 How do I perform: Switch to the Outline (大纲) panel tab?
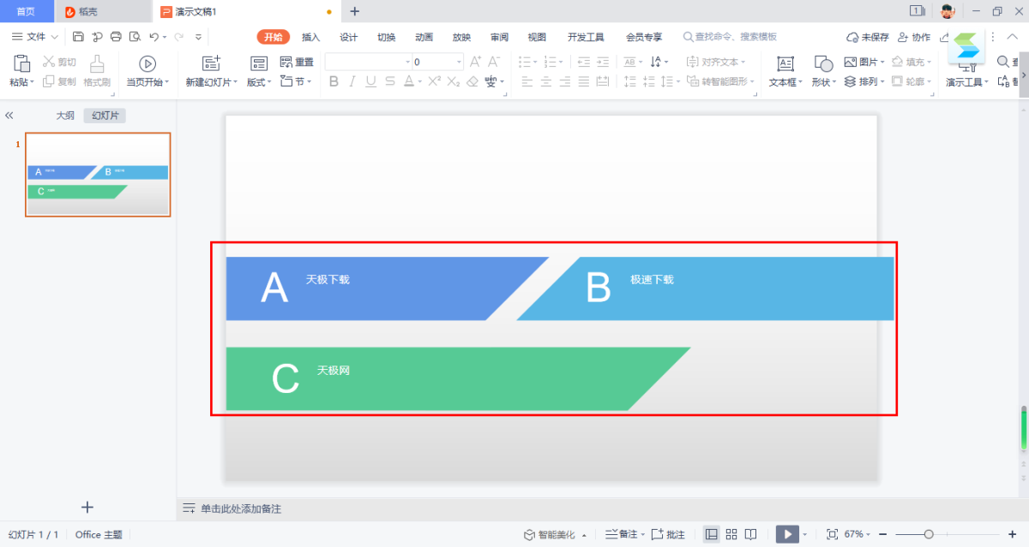click(x=65, y=116)
